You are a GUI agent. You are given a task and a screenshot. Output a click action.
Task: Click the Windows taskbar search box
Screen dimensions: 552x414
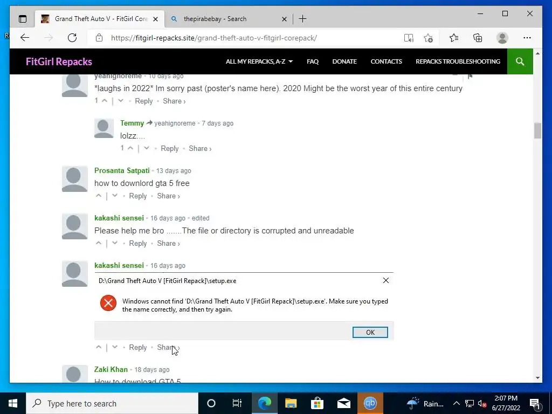112,403
